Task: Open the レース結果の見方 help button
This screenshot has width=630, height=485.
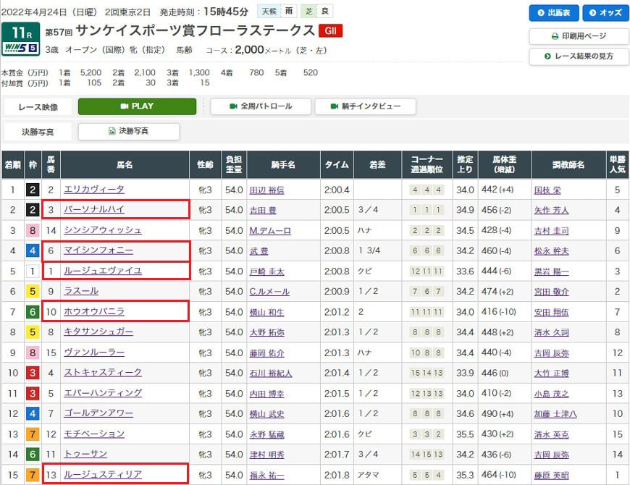Action: click(x=579, y=56)
